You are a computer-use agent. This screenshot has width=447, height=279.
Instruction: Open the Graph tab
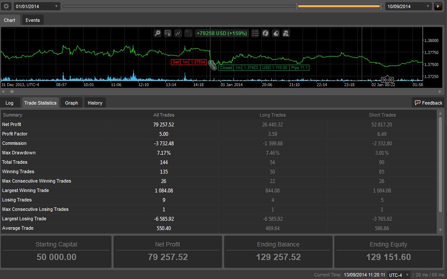pyautogui.click(x=71, y=103)
